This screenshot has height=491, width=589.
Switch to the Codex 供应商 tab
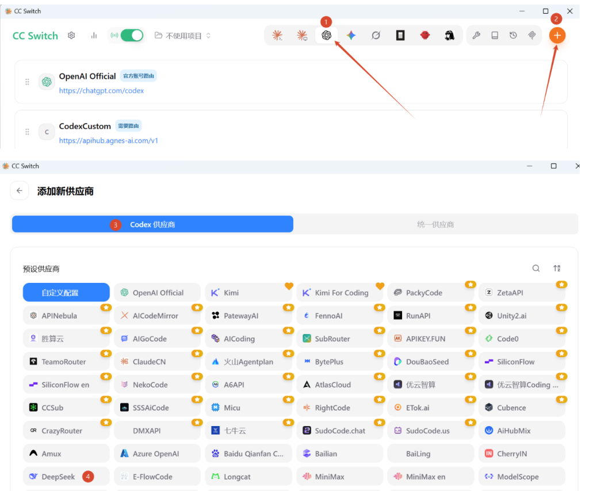pos(152,224)
